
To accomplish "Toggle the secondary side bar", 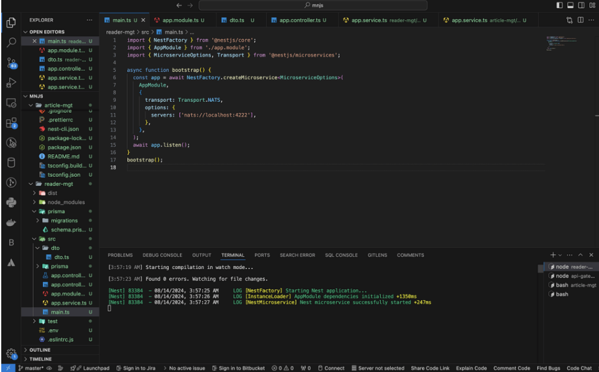I will (x=581, y=6).
